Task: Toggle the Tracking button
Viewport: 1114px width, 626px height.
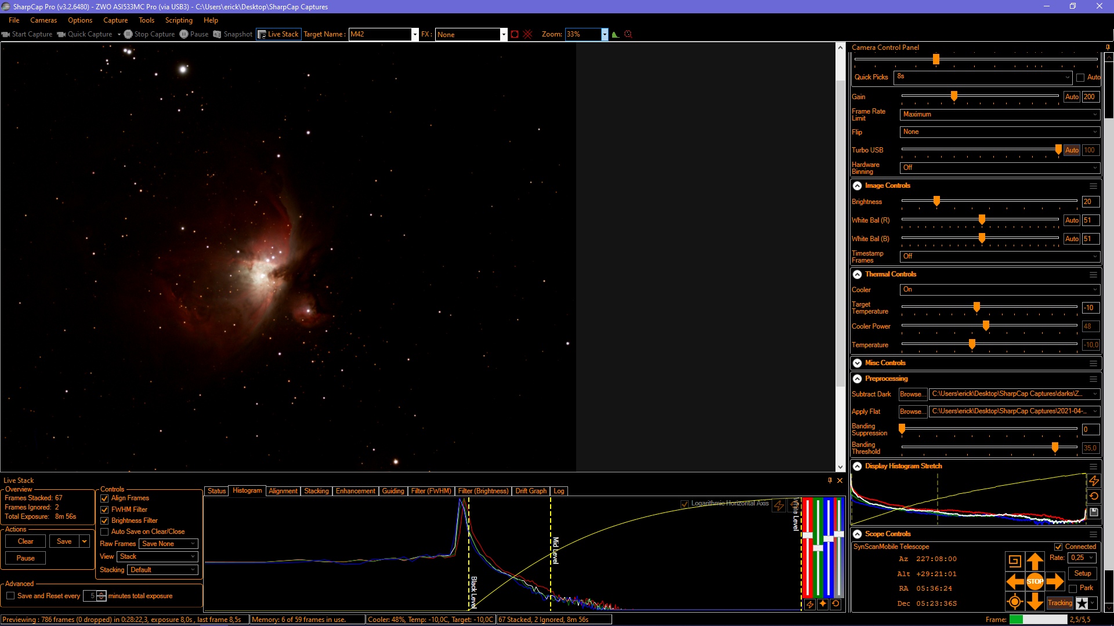Action: click(x=1060, y=603)
